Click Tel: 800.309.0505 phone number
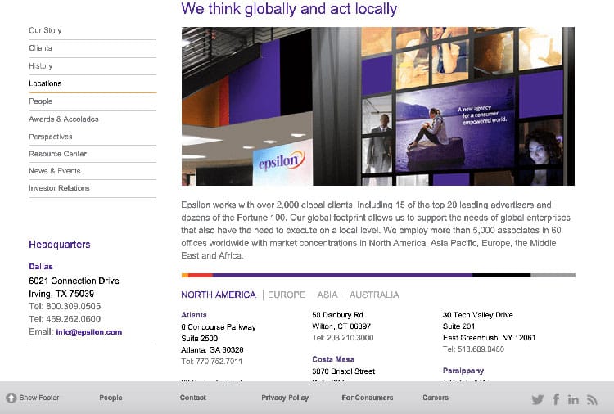The image size is (614, 414). click(65, 306)
